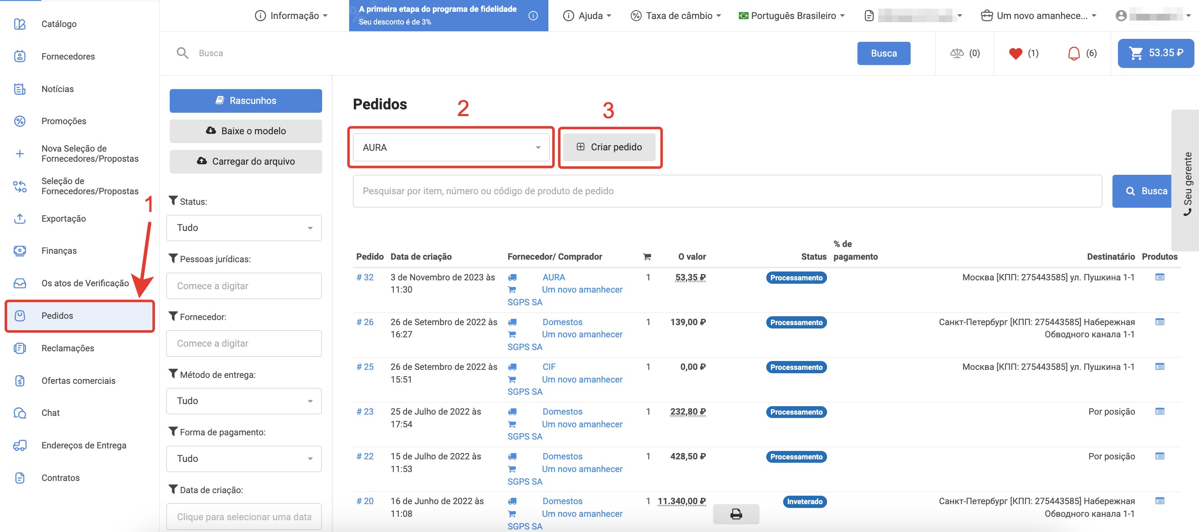Open the shopping cart with 53.35 ₽
This screenshot has height=532, width=1199.
click(1156, 53)
